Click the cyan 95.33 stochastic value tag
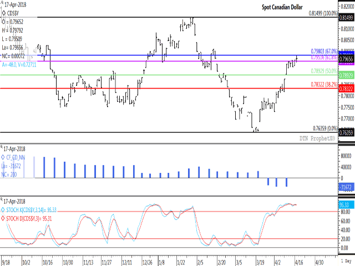The height and width of the screenshot is (266, 355). click(x=346, y=205)
